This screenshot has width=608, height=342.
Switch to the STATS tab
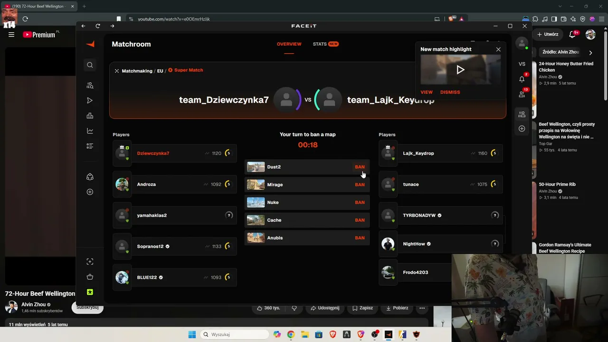[x=325, y=44]
